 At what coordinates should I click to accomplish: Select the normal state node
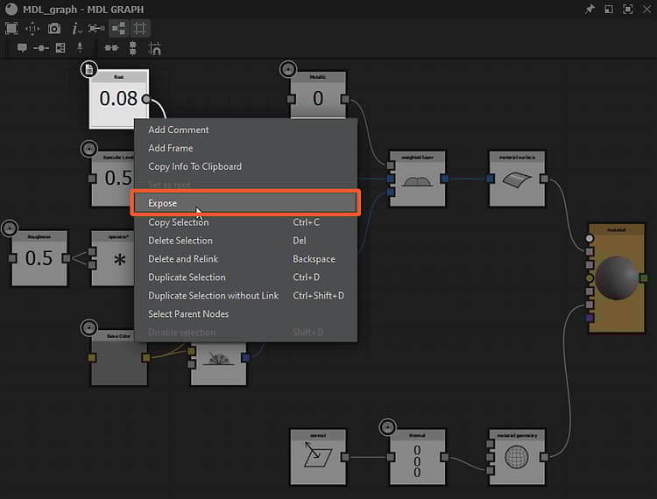318,457
